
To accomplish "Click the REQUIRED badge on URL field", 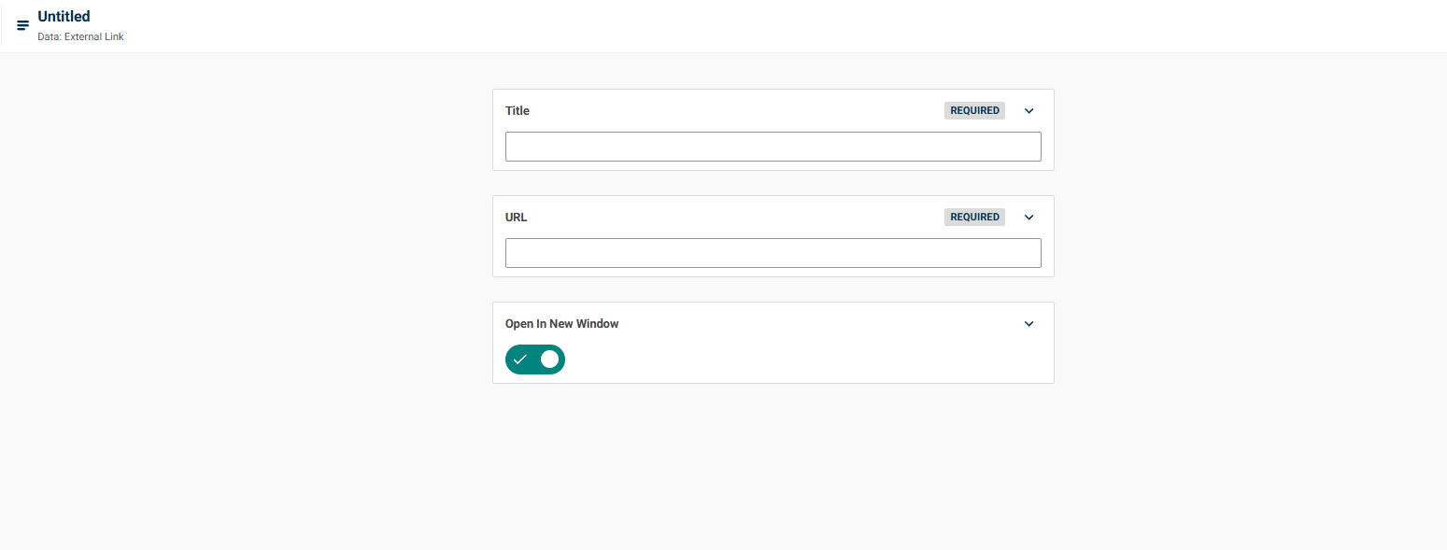I will (x=974, y=218).
